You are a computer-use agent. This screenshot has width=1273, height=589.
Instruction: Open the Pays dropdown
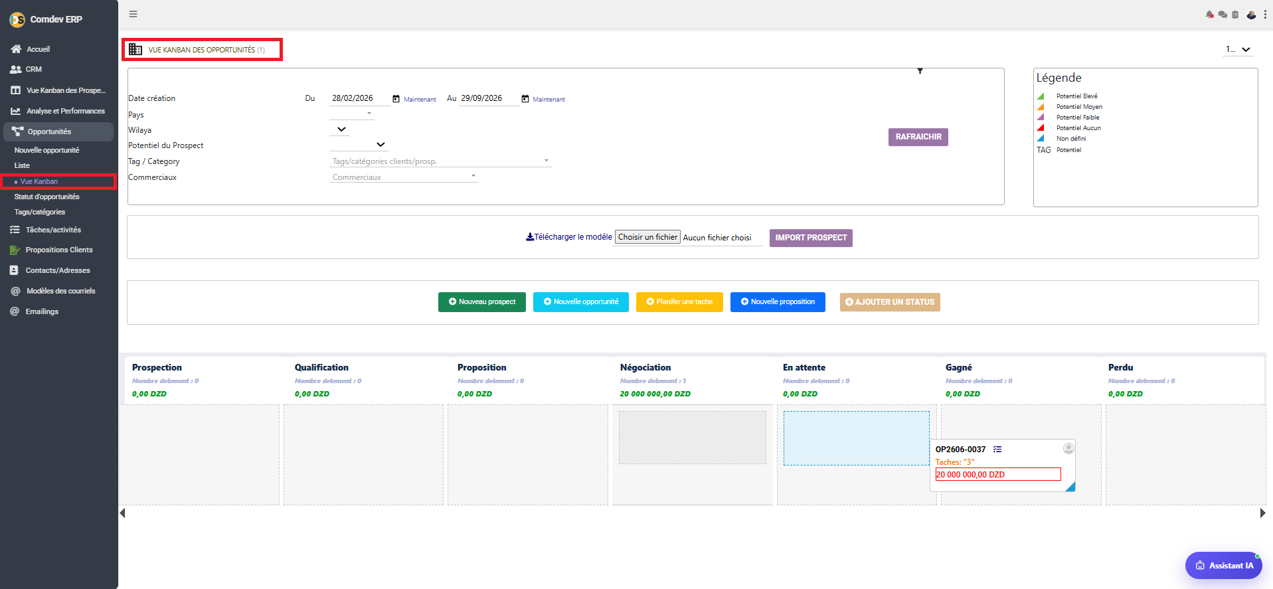[352, 114]
